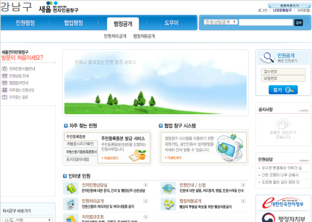Select 개별공시지가확인 in frequent list

(x=80, y=144)
